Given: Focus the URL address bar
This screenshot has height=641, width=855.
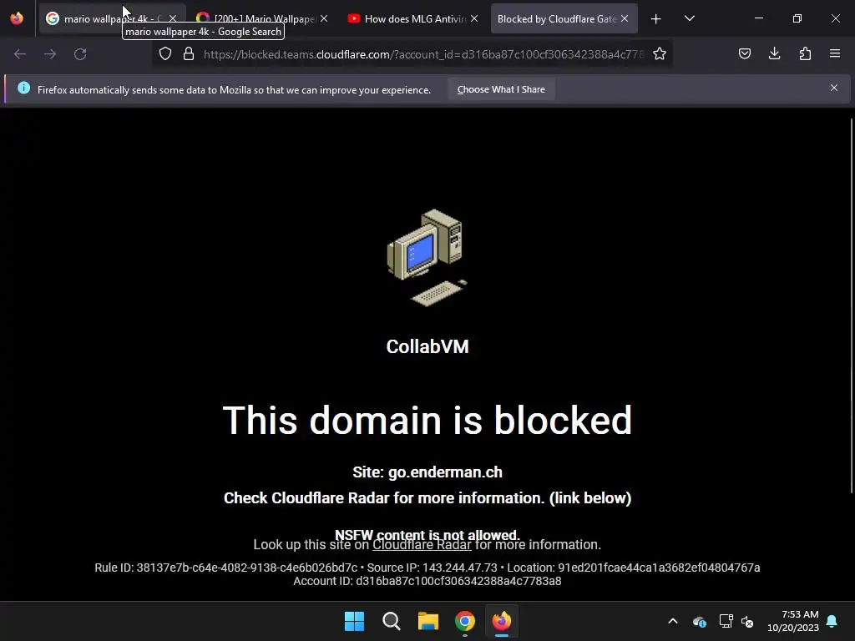Looking at the screenshot, I should pyautogui.click(x=422, y=54).
